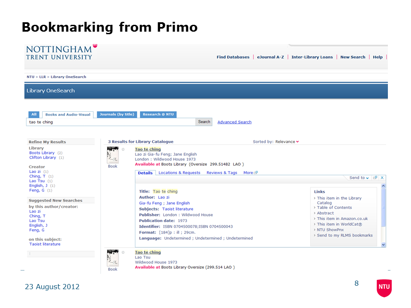Switch to Locations & Requests tab
Image resolution: width=411 pixels, height=308 pixels.
[179, 173]
